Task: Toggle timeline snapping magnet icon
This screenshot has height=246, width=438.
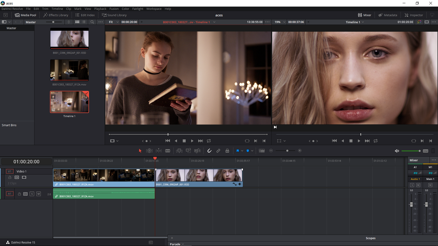Action: click(209, 151)
